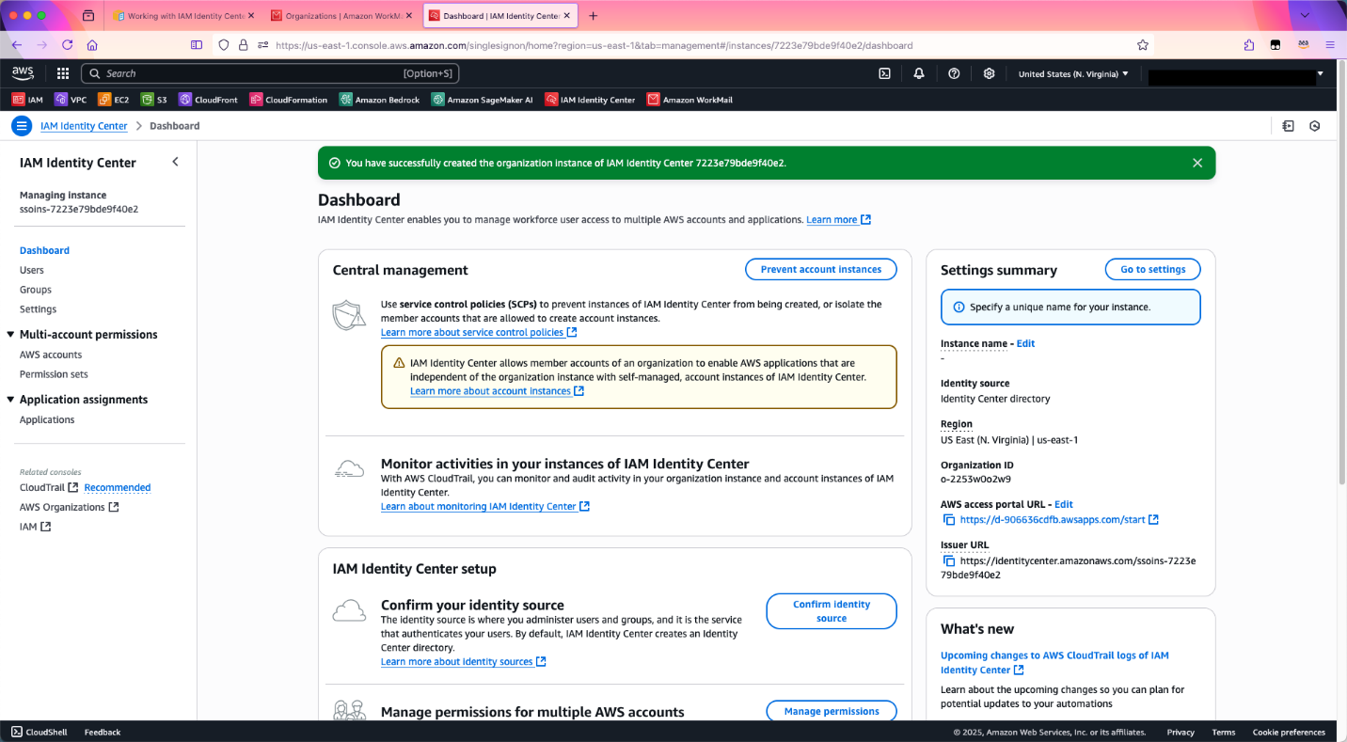Open Cookie preferences in the footer

coord(1289,732)
